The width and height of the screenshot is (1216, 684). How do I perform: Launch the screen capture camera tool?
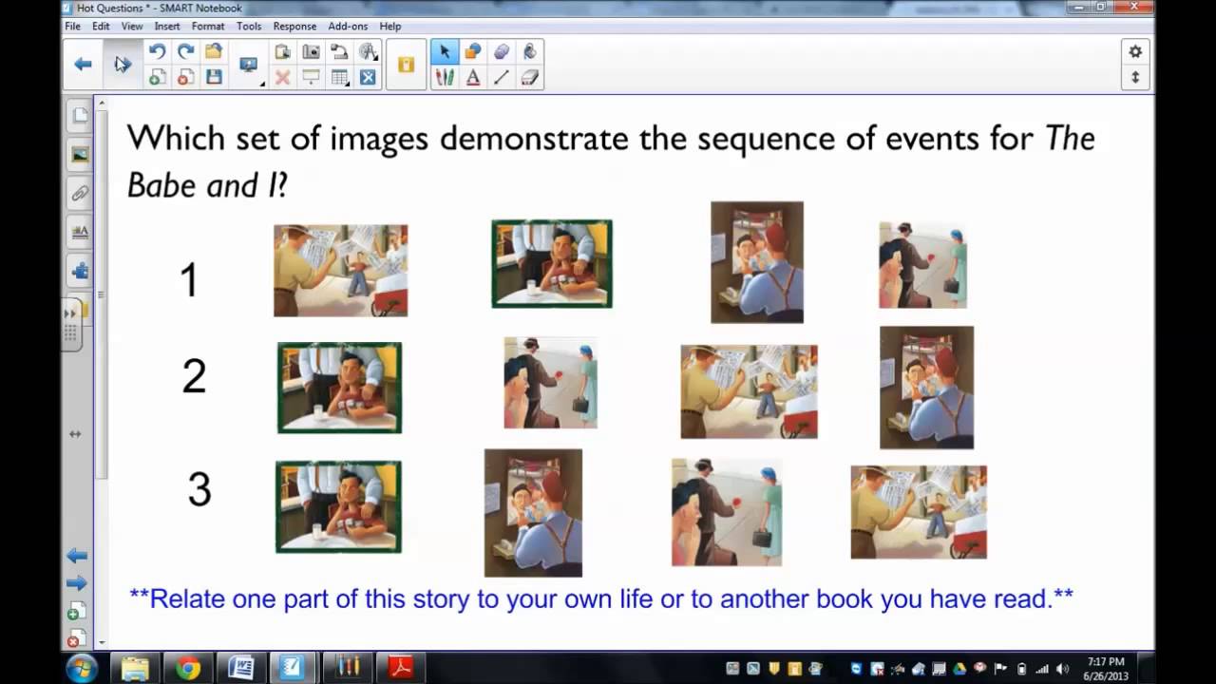point(311,52)
